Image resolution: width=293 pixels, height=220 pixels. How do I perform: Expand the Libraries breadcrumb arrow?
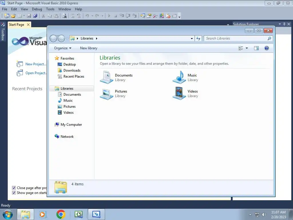(x=97, y=38)
